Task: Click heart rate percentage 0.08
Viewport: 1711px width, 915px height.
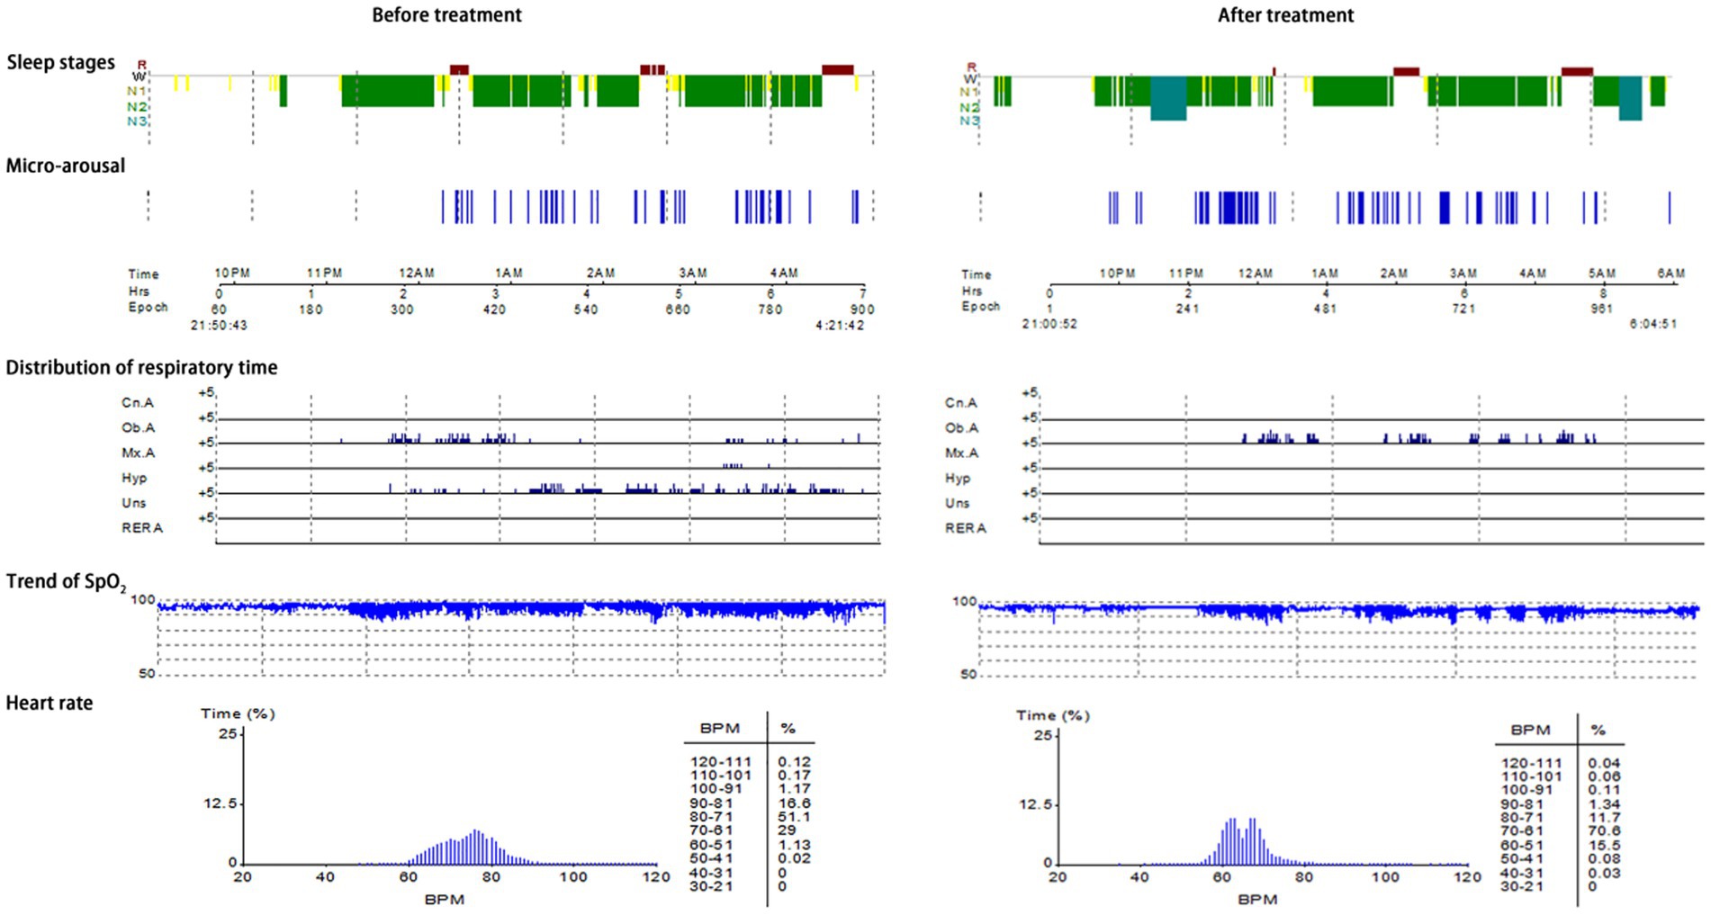Action: pyautogui.click(x=1604, y=859)
